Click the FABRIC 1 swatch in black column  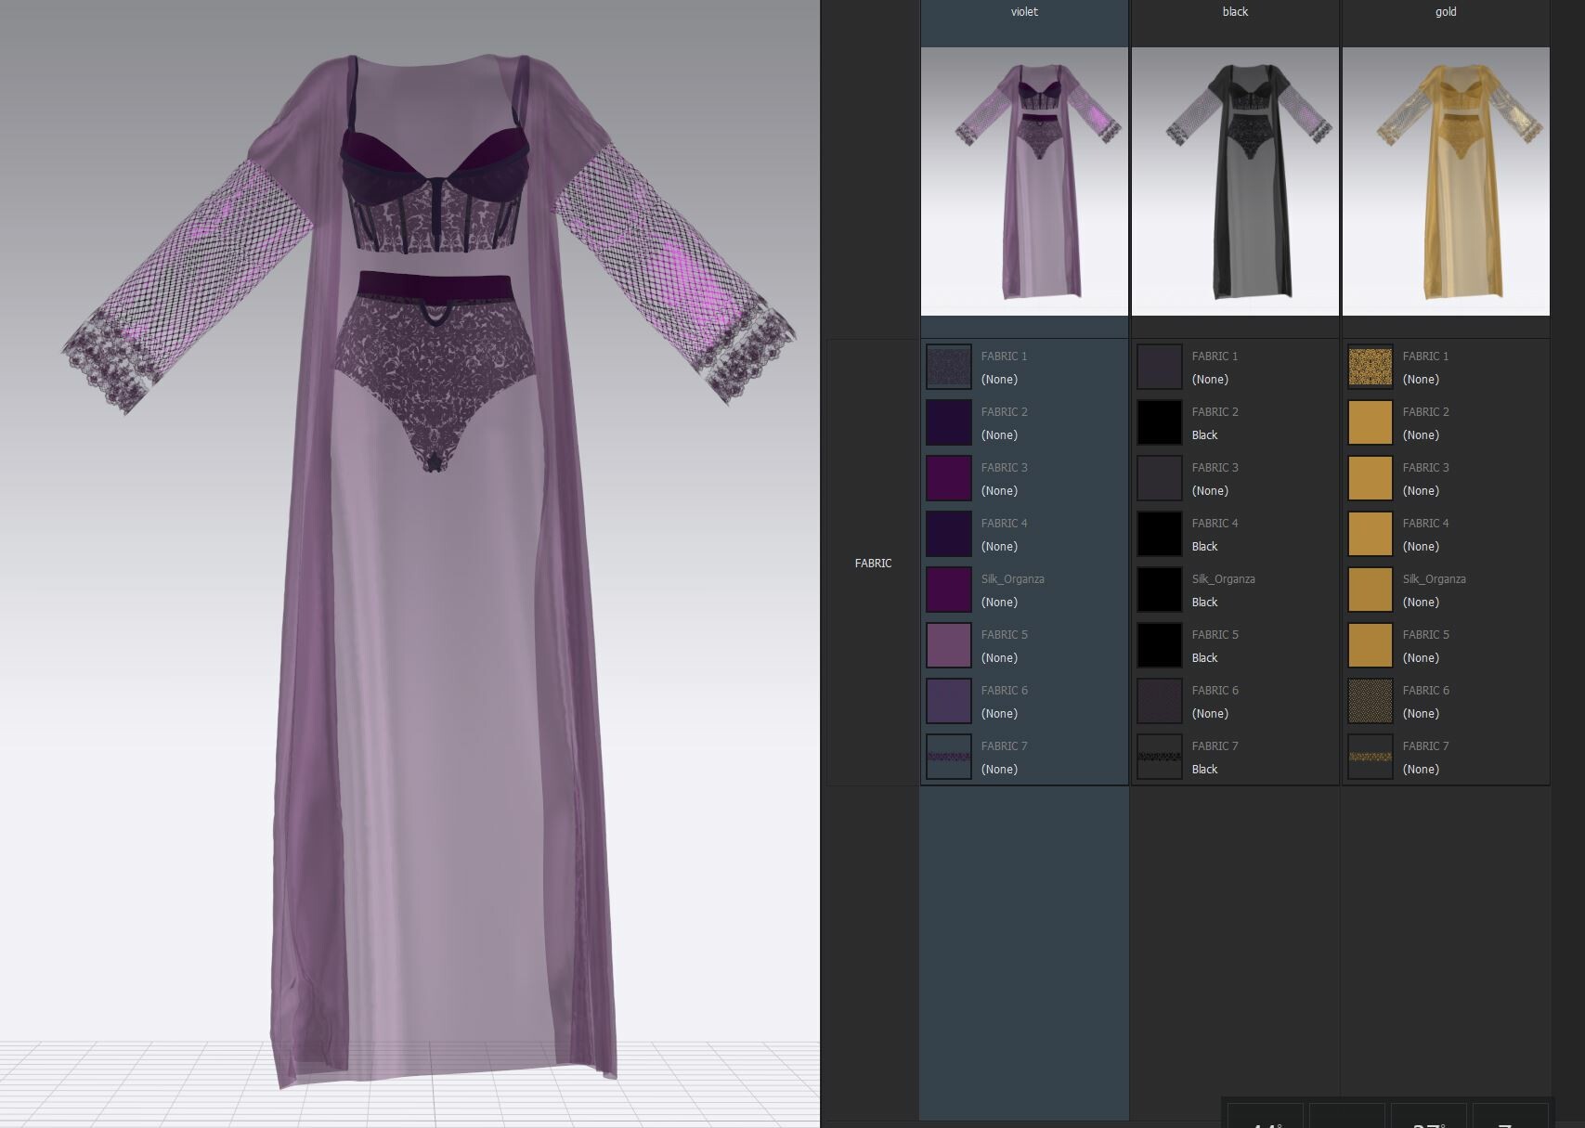point(1160,367)
